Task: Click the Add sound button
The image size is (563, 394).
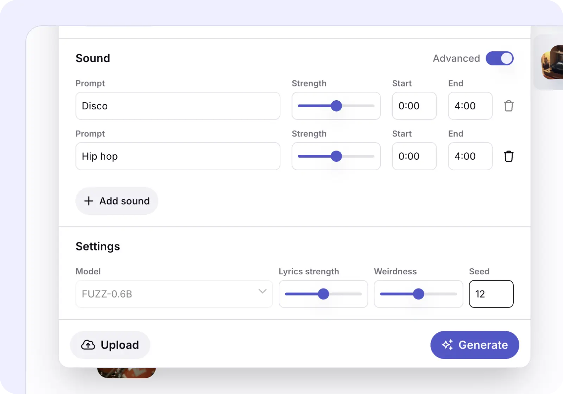Action: click(117, 201)
